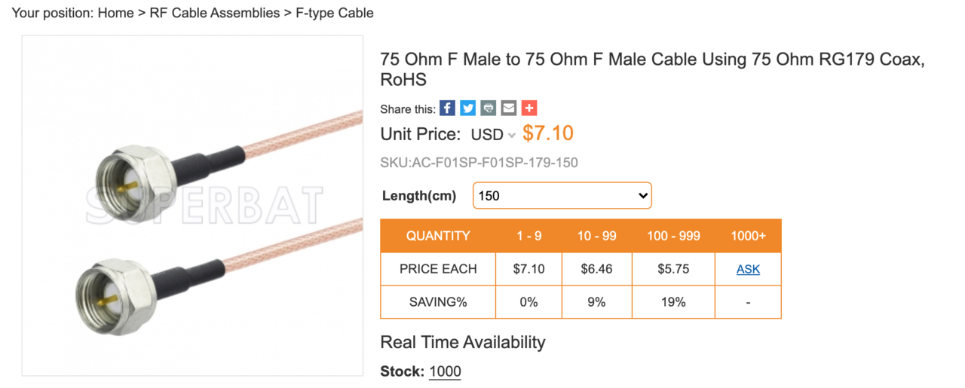The width and height of the screenshot is (965, 388).
Task: Open more share options plus icon
Action: [x=529, y=108]
